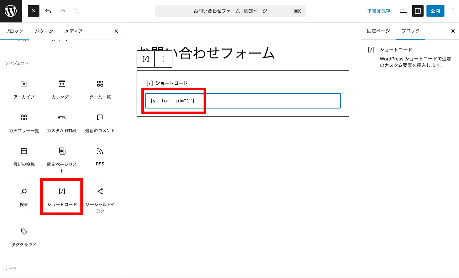Insert the Calendar (カレンダー) block
459x278 pixels.
tap(62, 89)
